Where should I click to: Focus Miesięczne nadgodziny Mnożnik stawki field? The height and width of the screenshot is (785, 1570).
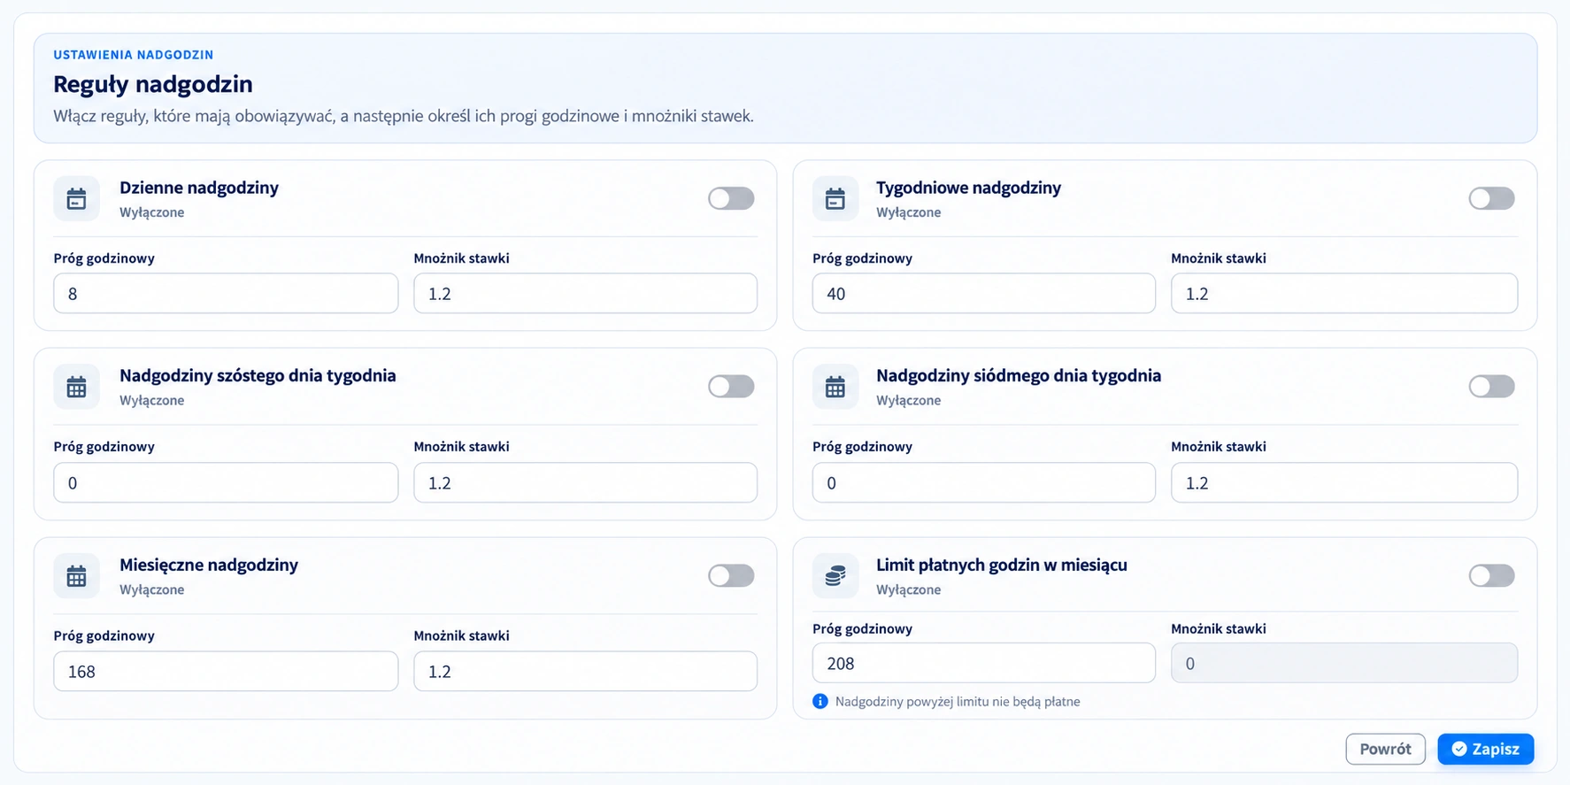(x=585, y=671)
